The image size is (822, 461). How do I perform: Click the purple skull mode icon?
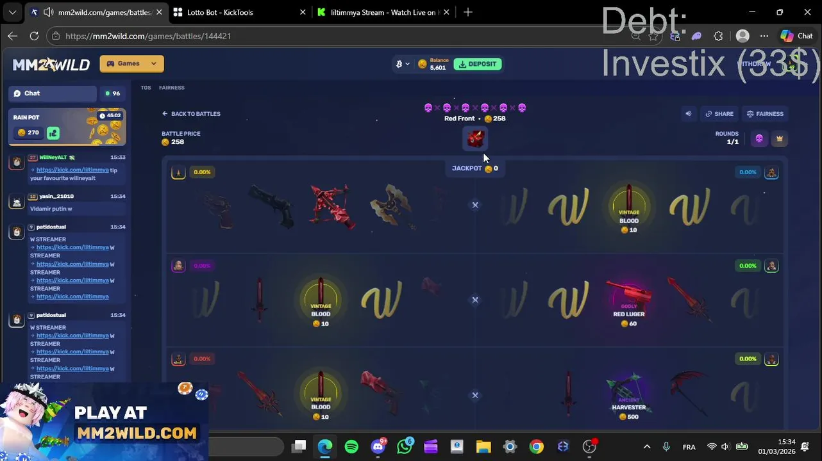[x=759, y=139]
